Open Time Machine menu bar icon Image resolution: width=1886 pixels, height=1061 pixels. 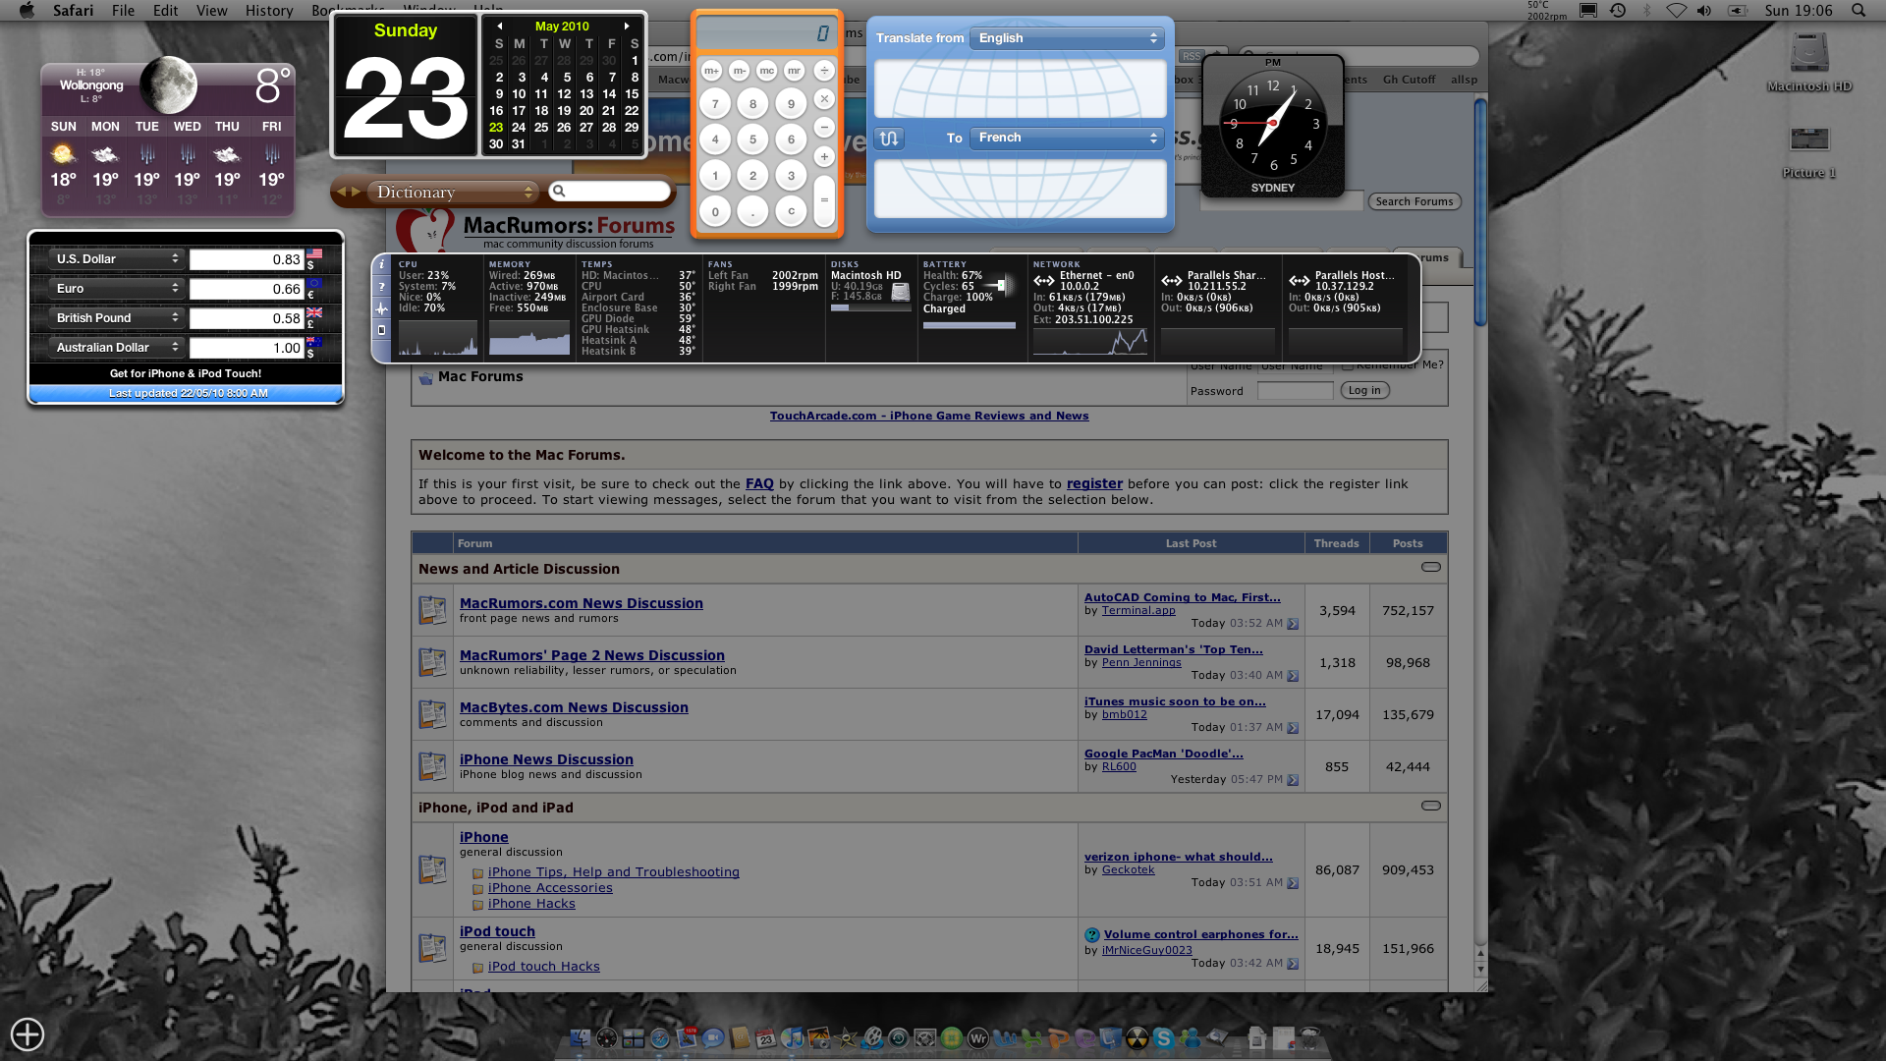[x=1618, y=10]
